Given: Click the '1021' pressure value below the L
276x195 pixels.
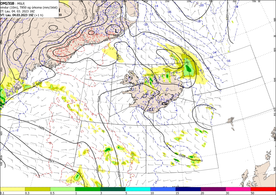Looking at the screenshot, I should [116, 35].
